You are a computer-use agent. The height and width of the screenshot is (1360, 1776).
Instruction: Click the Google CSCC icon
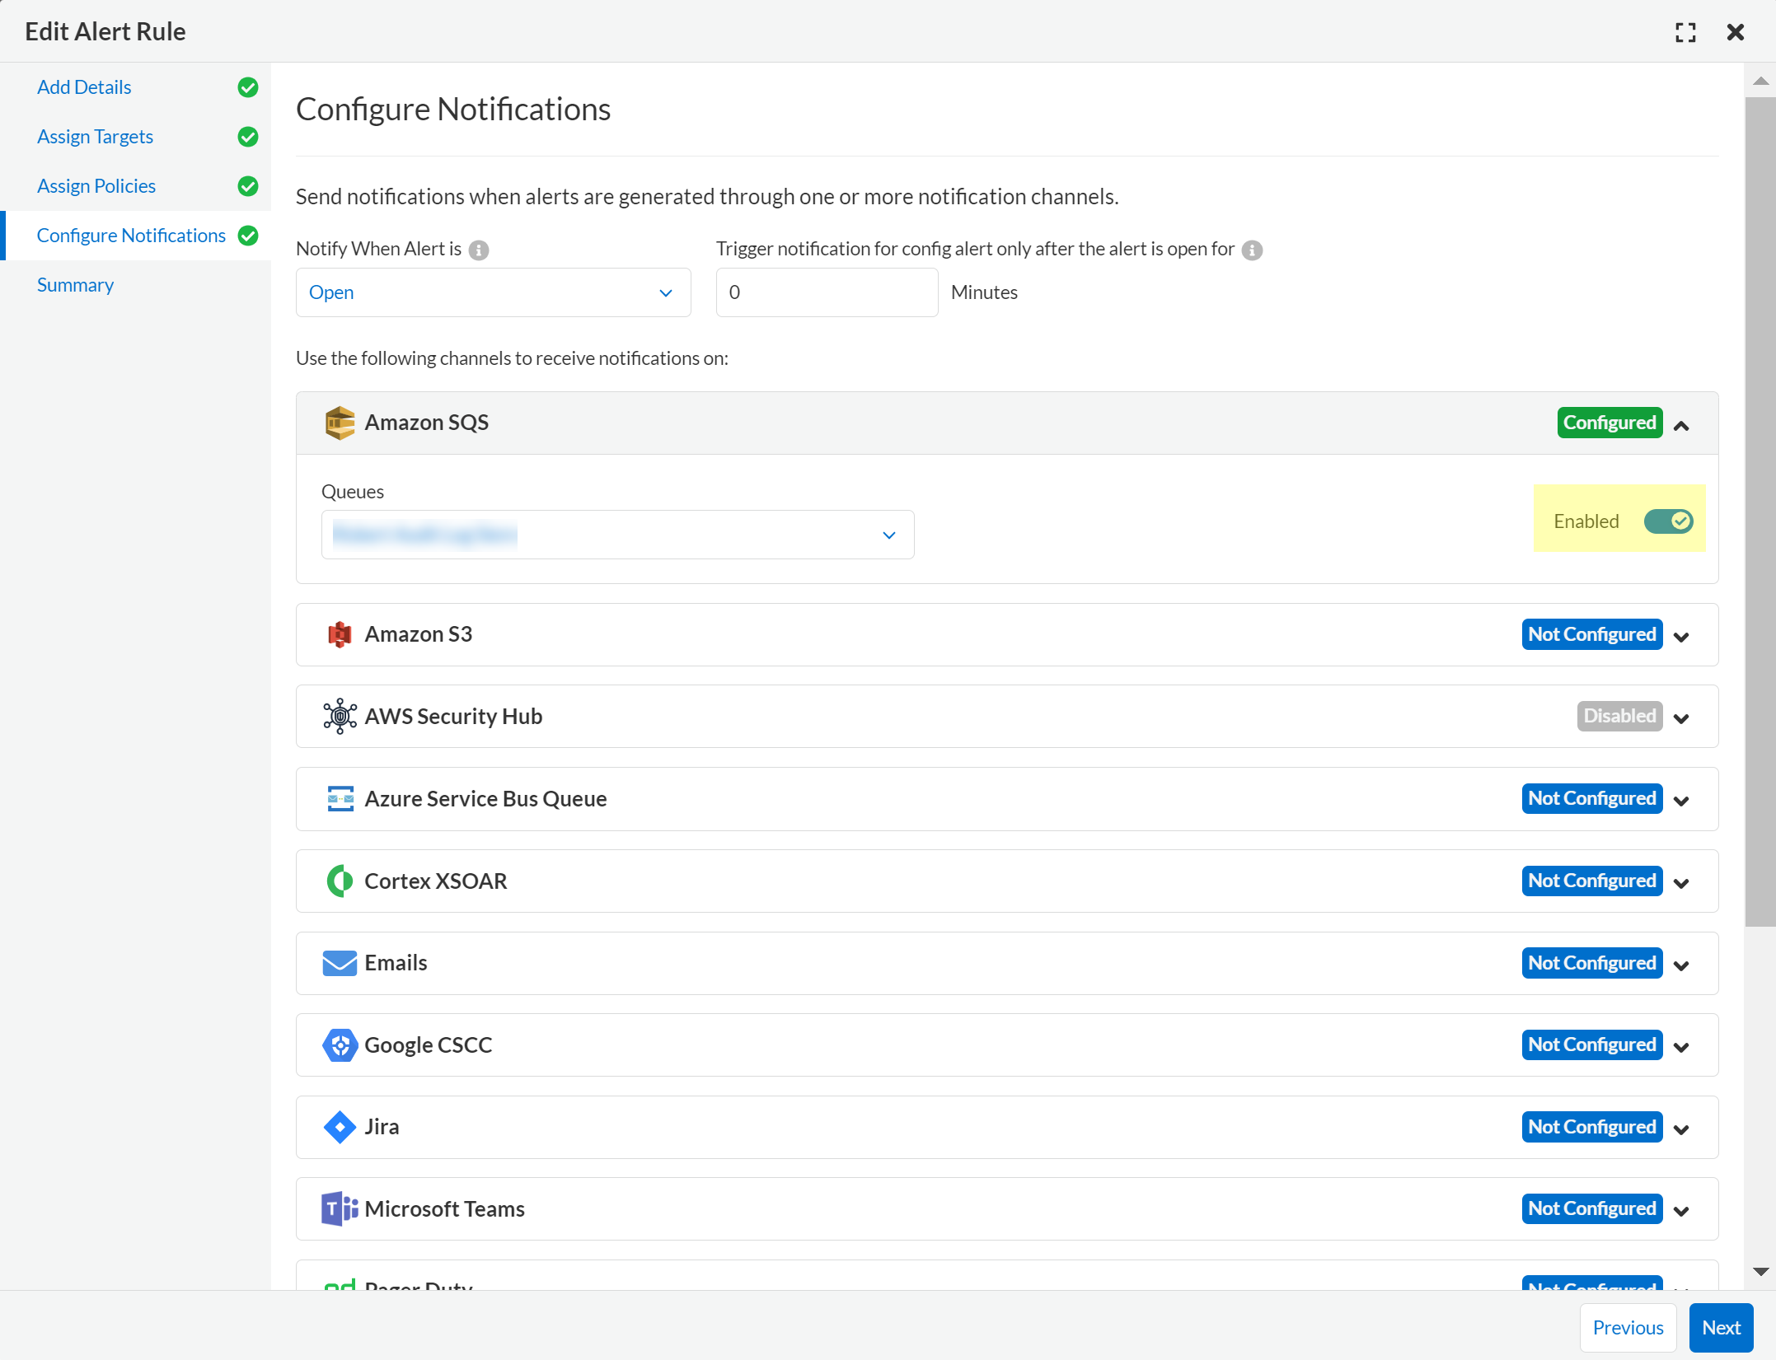340,1045
